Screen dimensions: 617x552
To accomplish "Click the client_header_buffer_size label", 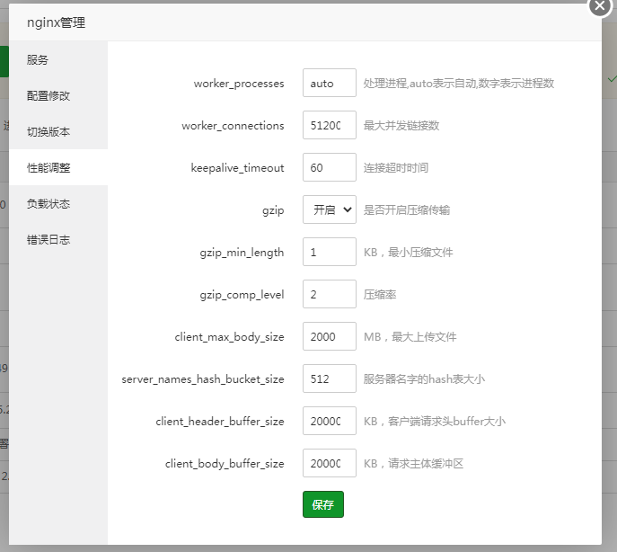I will 220,421.
